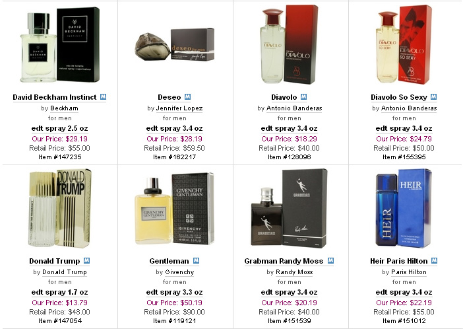The width and height of the screenshot is (463, 329).
Task: Open the David Beckham Instinct product link
Action: 55,97
